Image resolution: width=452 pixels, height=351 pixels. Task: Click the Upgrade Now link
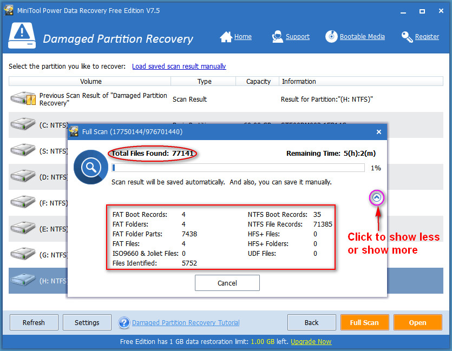[x=311, y=341]
